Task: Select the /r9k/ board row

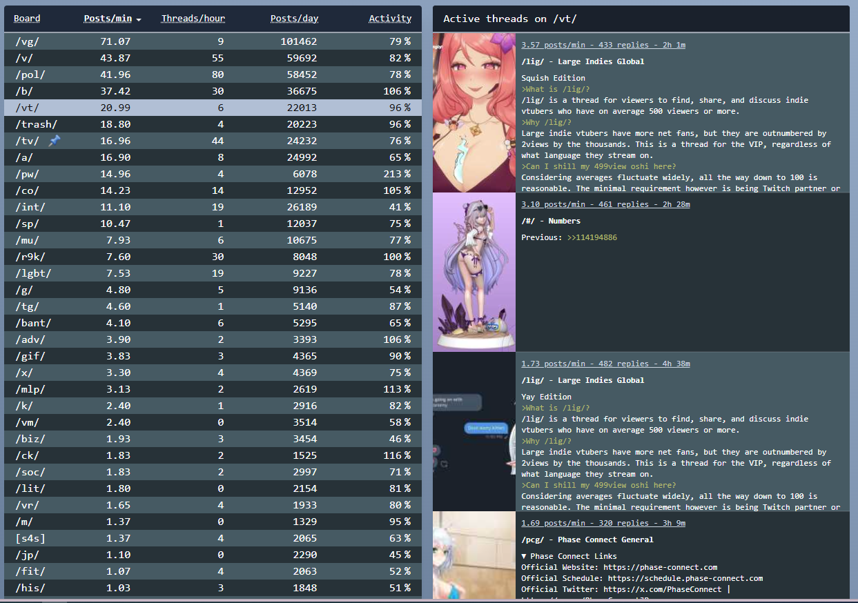Action: 213,257
